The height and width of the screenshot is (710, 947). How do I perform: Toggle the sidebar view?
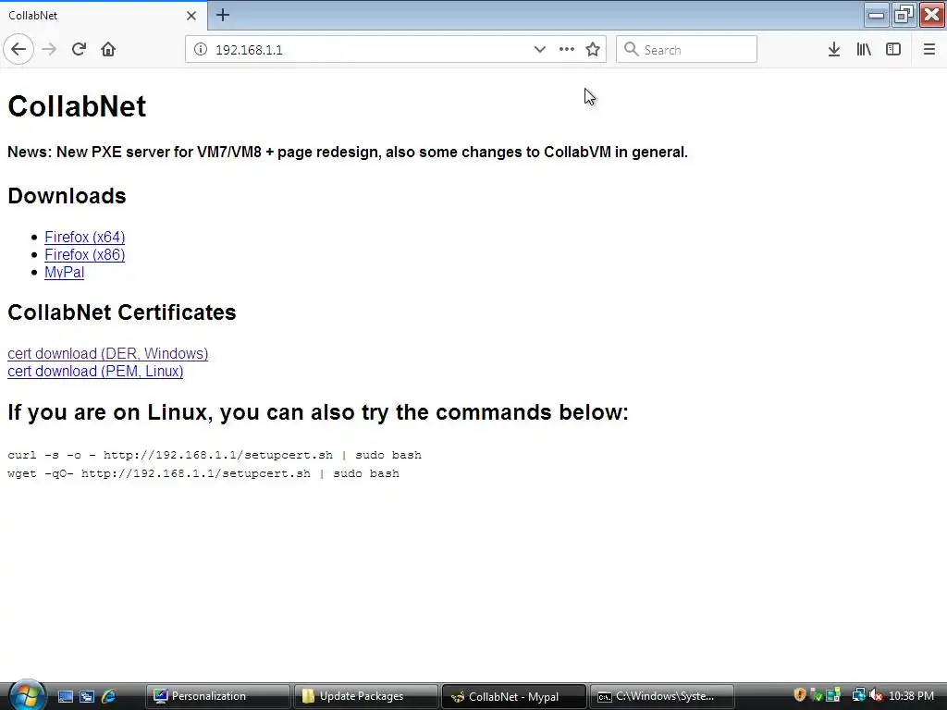[x=893, y=50]
